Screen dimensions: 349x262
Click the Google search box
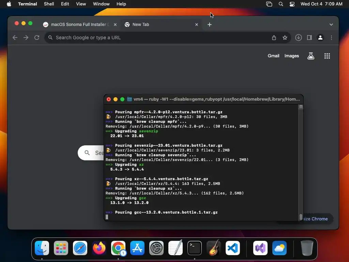coord(91,153)
